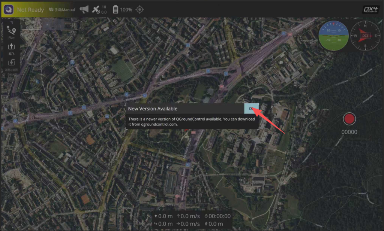Click the New Version Available title
Image resolution: width=384 pixels, height=231 pixels.
[x=153, y=109]
